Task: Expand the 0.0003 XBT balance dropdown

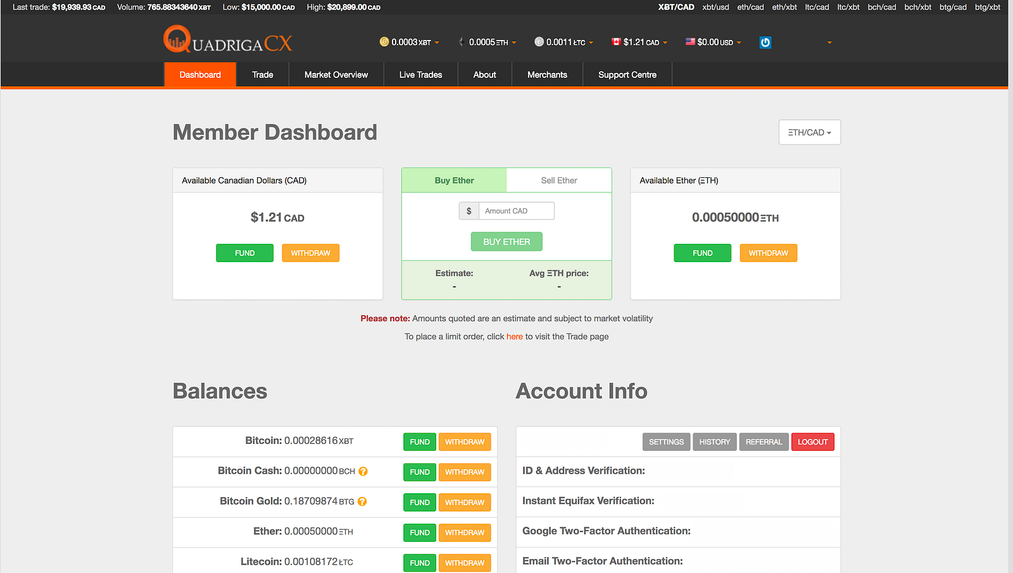Action: pyautogui.click(x=410, y=42)
